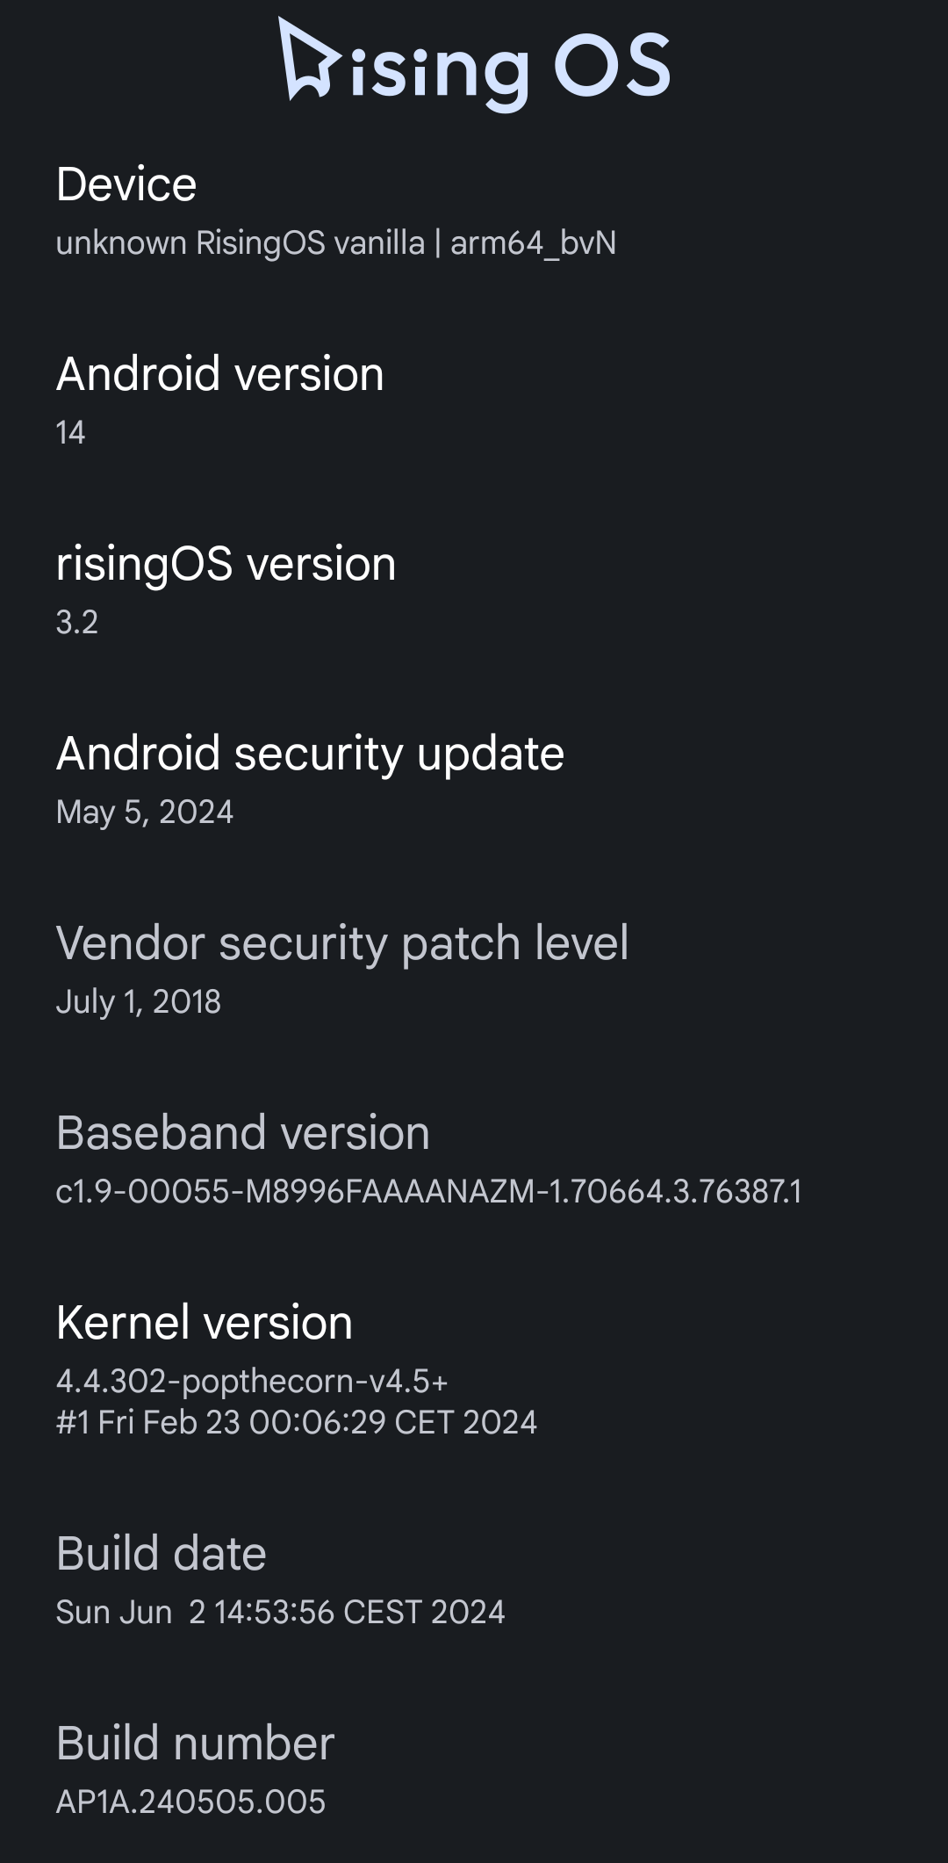Tap the Build number heading
Image resolution: width=948 pixels, height=1863 pixels.
point(196,1743)
